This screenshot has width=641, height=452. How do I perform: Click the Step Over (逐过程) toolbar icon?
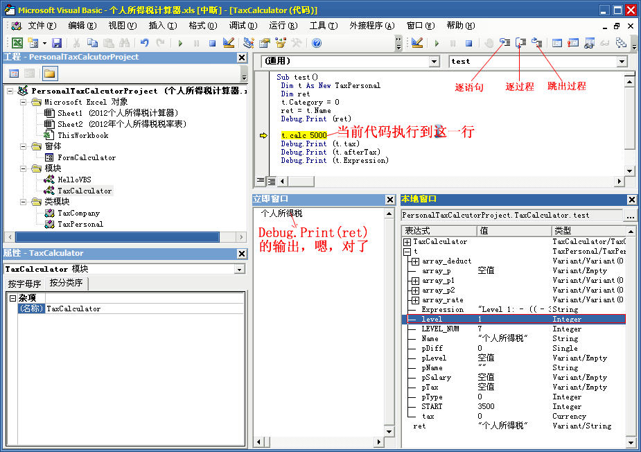[521, 43]
